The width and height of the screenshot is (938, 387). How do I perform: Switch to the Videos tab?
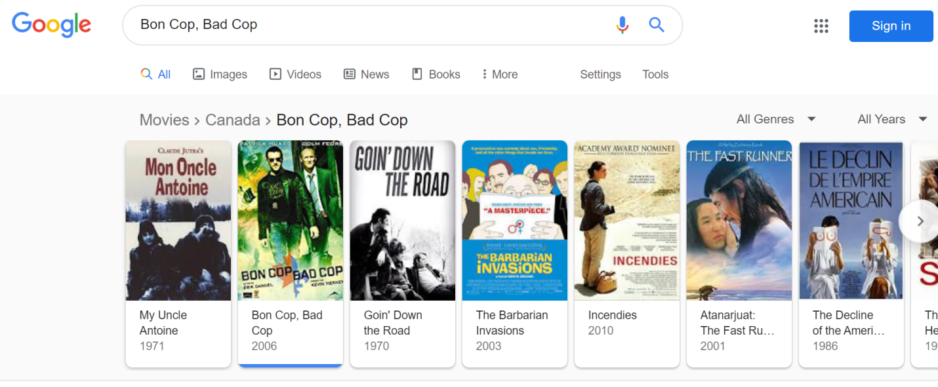295,75
